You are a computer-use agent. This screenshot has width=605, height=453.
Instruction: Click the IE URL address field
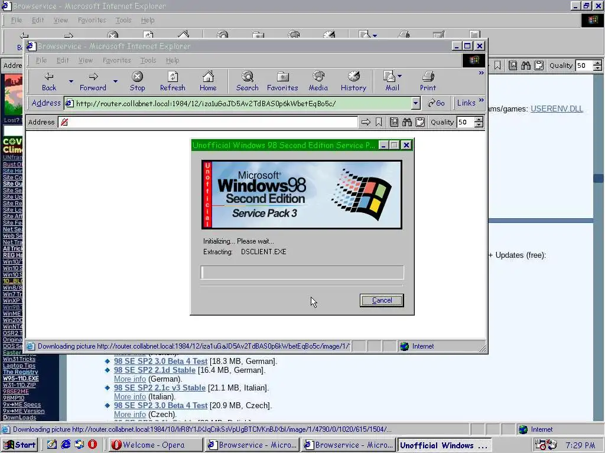point(243,103)
